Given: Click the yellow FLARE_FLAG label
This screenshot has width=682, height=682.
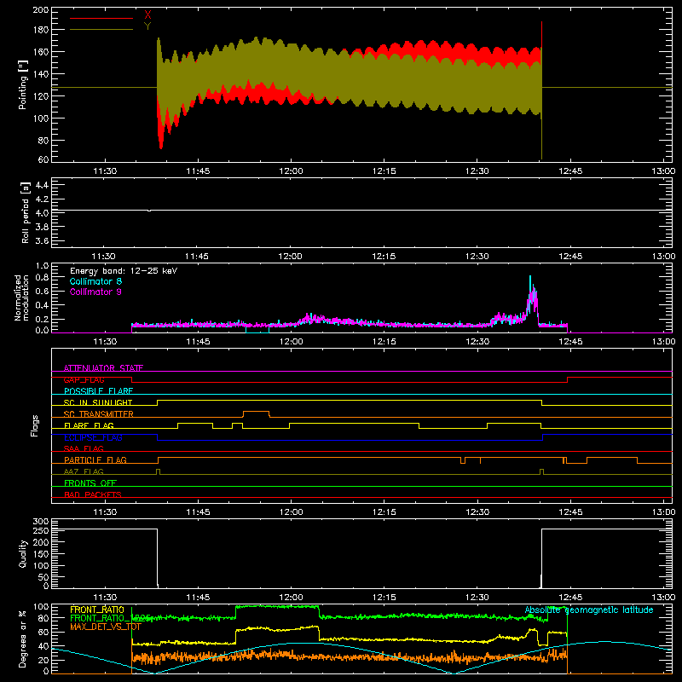Looking at the screenshot, I should point(89,425).
